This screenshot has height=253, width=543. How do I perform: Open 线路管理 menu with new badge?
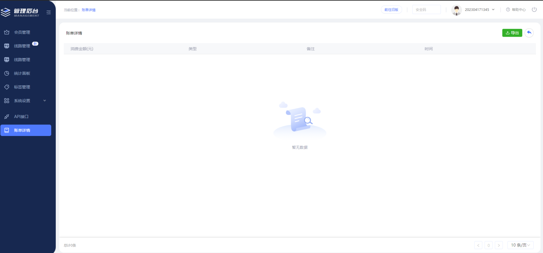tap(22, 46)
